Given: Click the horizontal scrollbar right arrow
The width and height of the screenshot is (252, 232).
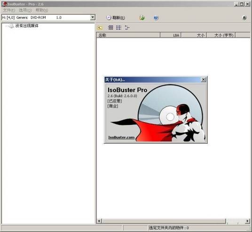Looking at the screenshot, I should [247, 221].
